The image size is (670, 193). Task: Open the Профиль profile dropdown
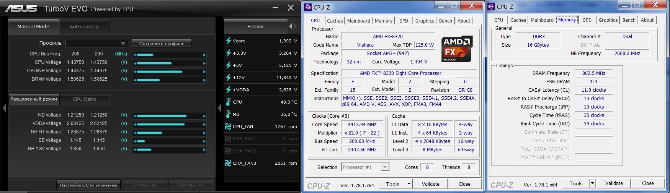[x=96, y=43]
